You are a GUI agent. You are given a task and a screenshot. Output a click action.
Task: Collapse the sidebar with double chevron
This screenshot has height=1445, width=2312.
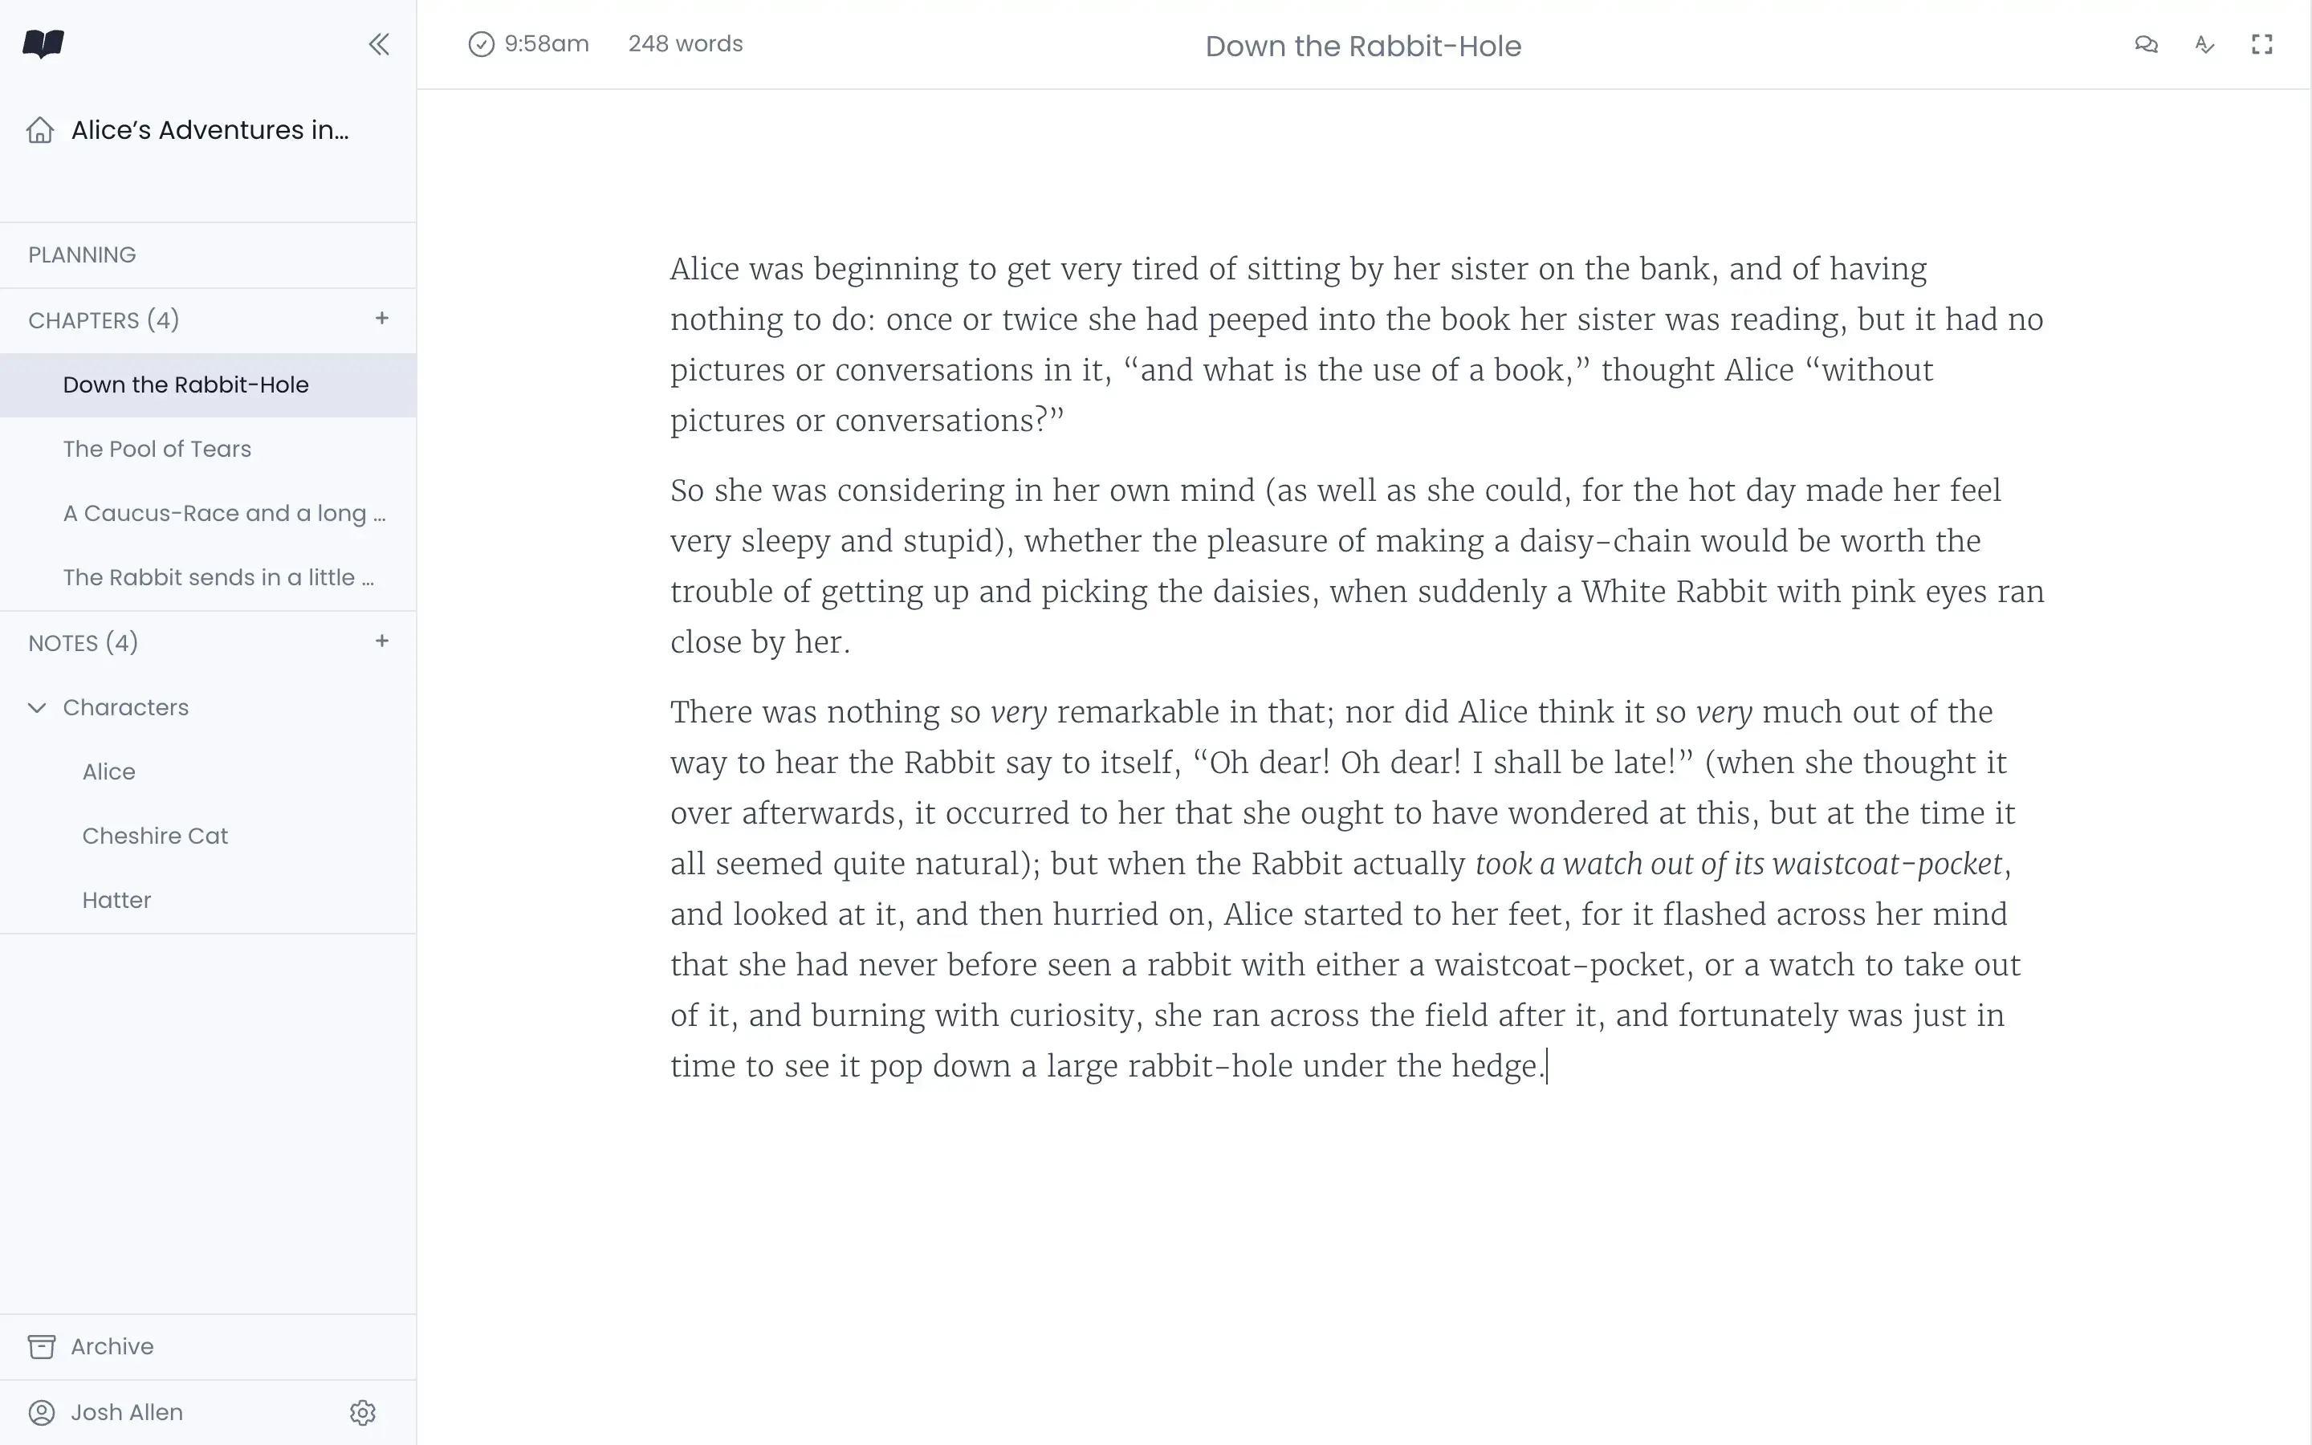378,44
